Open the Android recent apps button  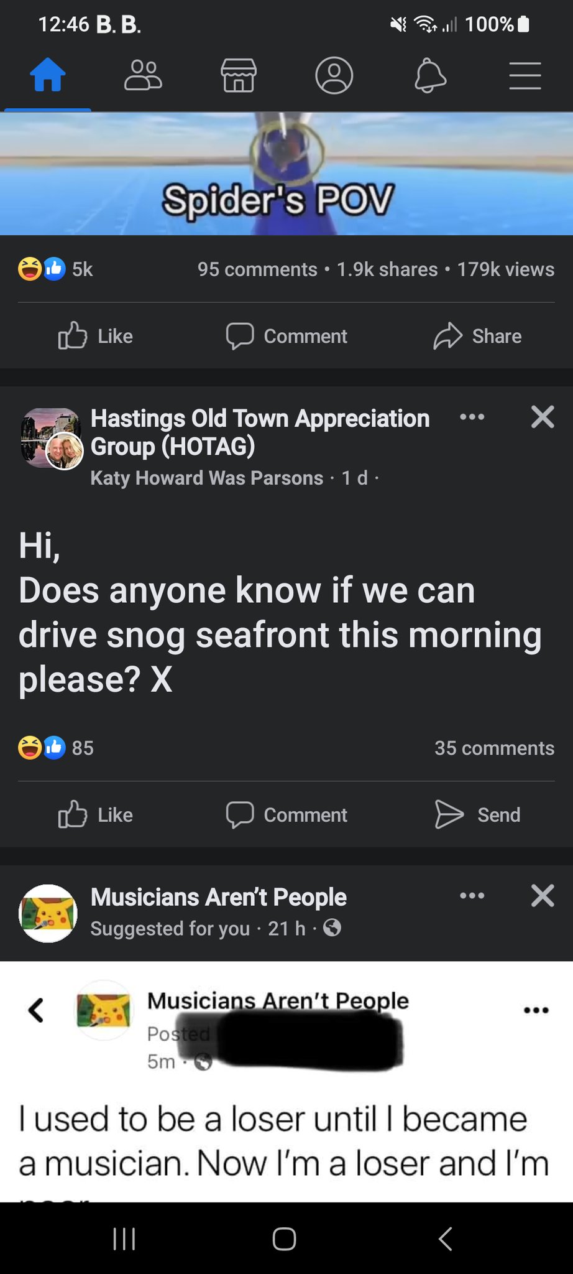(124, 1239)
